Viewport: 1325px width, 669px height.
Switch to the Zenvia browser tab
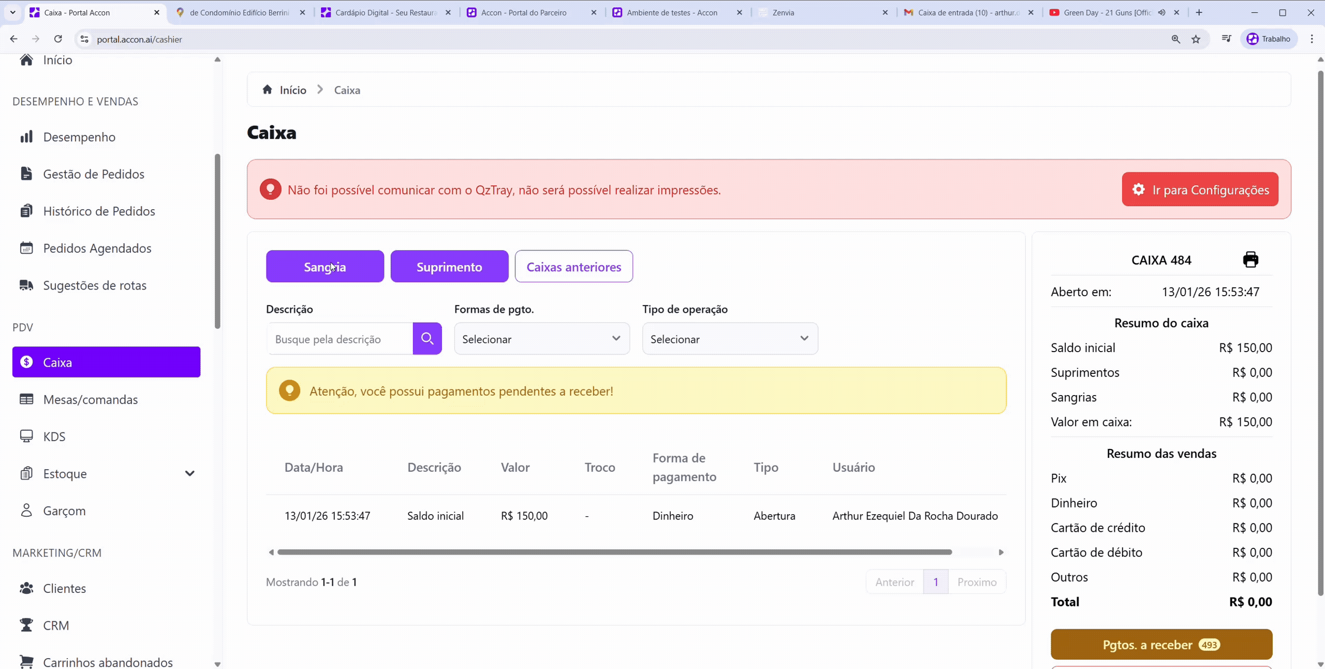click(783, 12)
